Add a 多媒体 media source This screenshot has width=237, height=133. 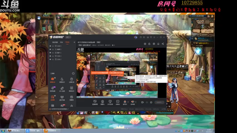coord(118,102)
